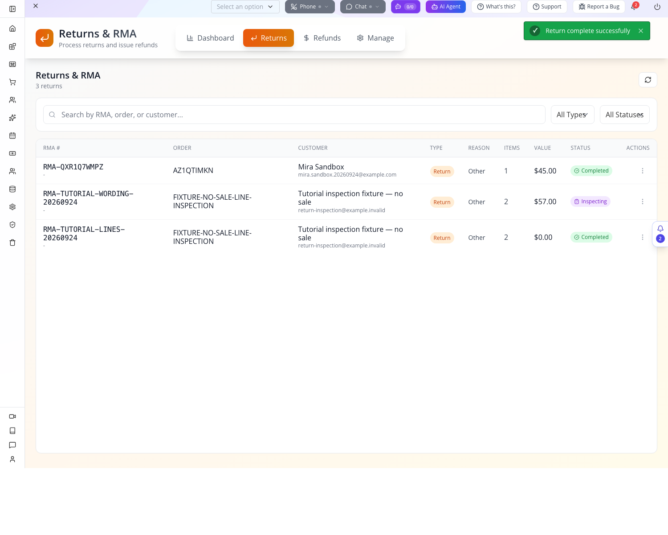Click the purple 0/0 bot counter button

click(x=405, y=7)
